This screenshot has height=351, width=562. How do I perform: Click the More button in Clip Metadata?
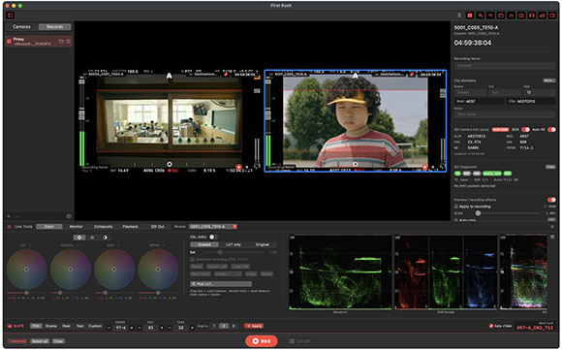(548, 80)
